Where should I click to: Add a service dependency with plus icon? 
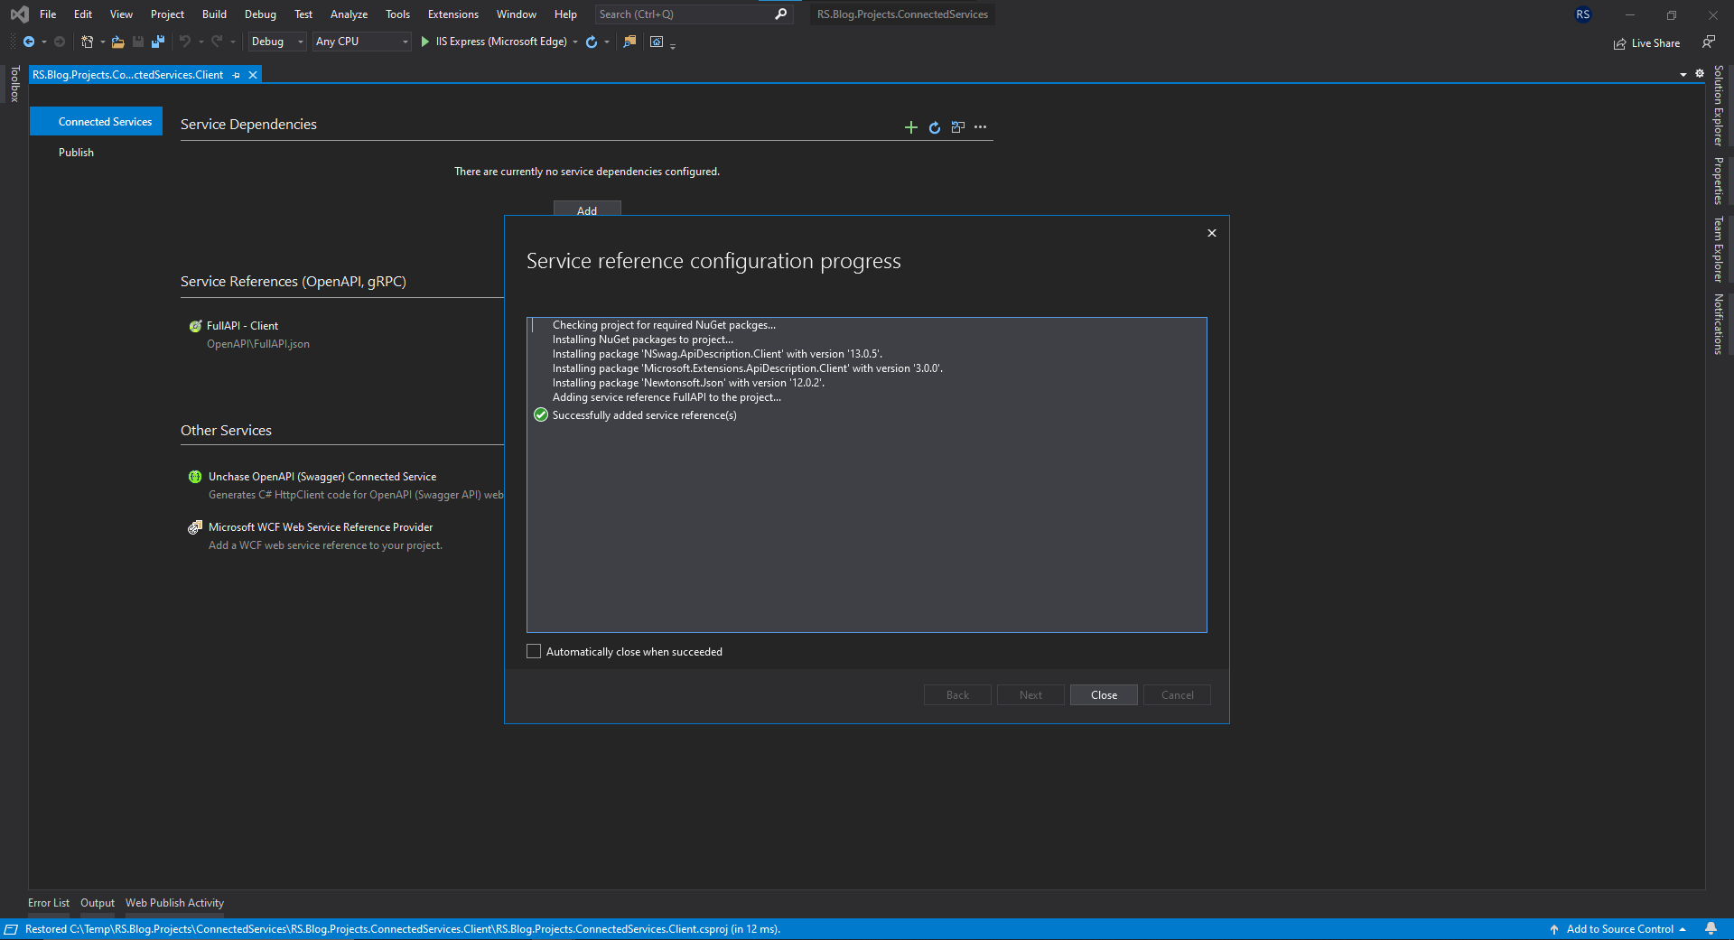(x=911, y=127)
